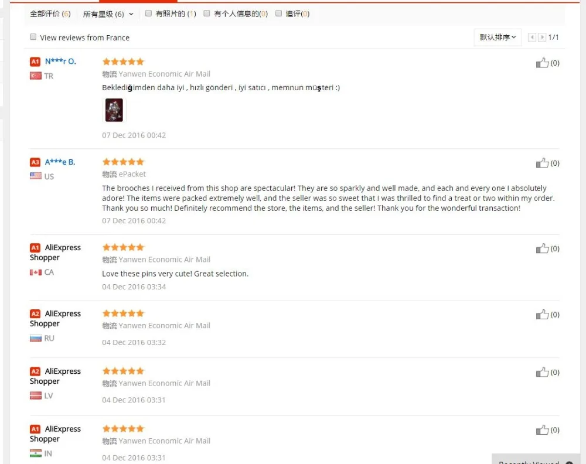Viewport: 586px width, 464px height.
Task: Like the review by N***r O.
Action: (x=542, y=63)
